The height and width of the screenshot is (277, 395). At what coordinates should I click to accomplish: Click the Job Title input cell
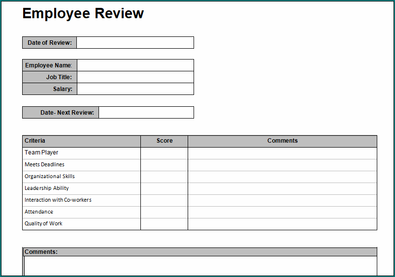(135, 77)
